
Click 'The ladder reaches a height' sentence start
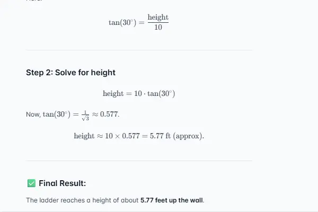[64, 200]
